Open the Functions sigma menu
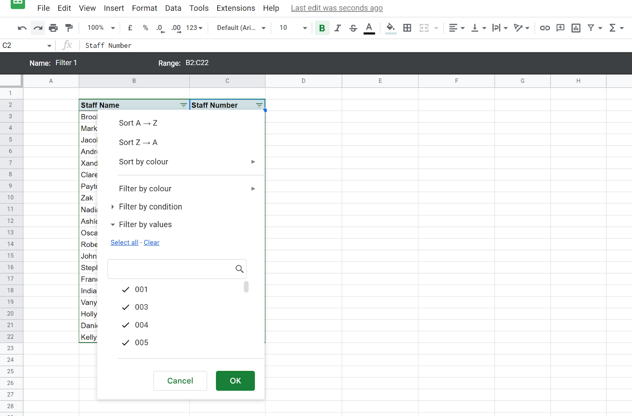632x416 pixels. (x=616, y=28)
